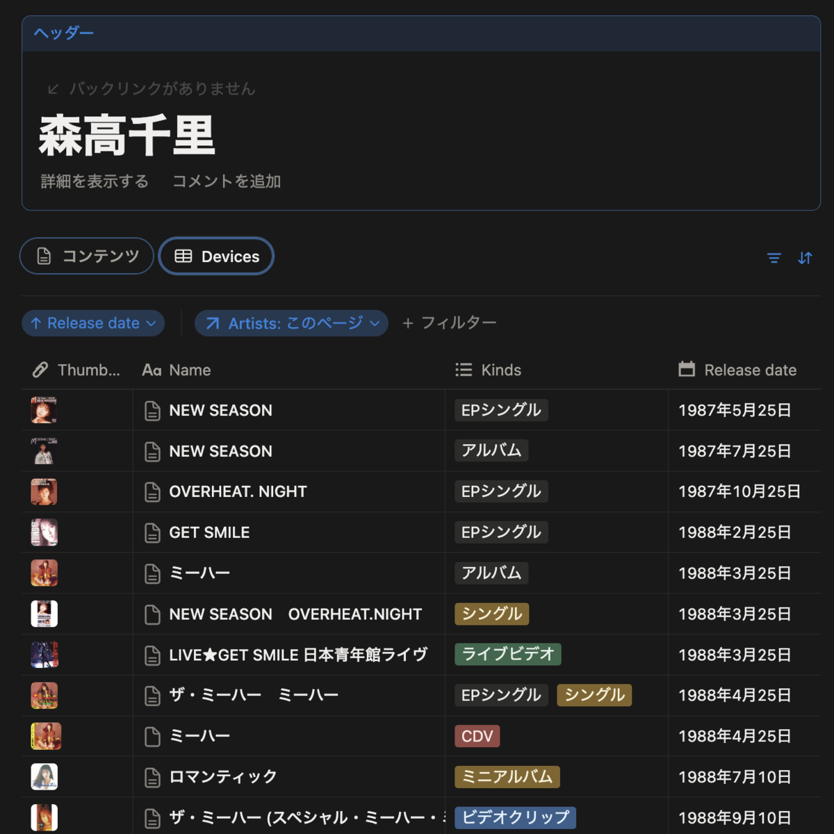The height and width of the screenshot is (834, 834).
Task: Click コメントを追加 link
Action: (x=227, y=181)
